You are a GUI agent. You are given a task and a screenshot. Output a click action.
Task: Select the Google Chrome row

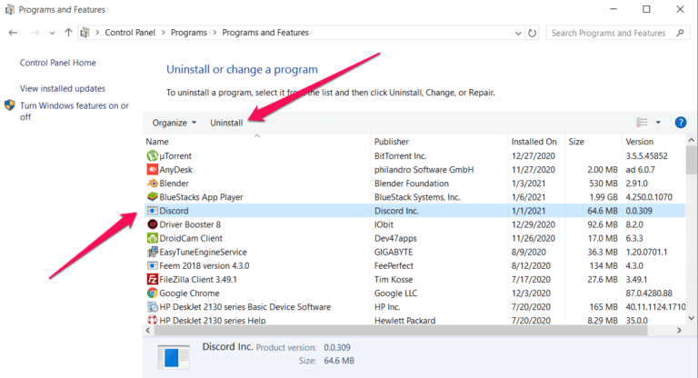(414, 293)
